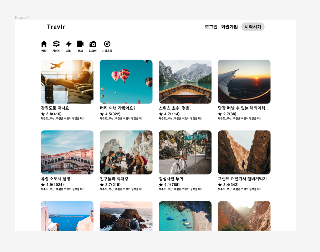
Task: Click the rating 3.4(342)
Action: click(x=231, y=185)
